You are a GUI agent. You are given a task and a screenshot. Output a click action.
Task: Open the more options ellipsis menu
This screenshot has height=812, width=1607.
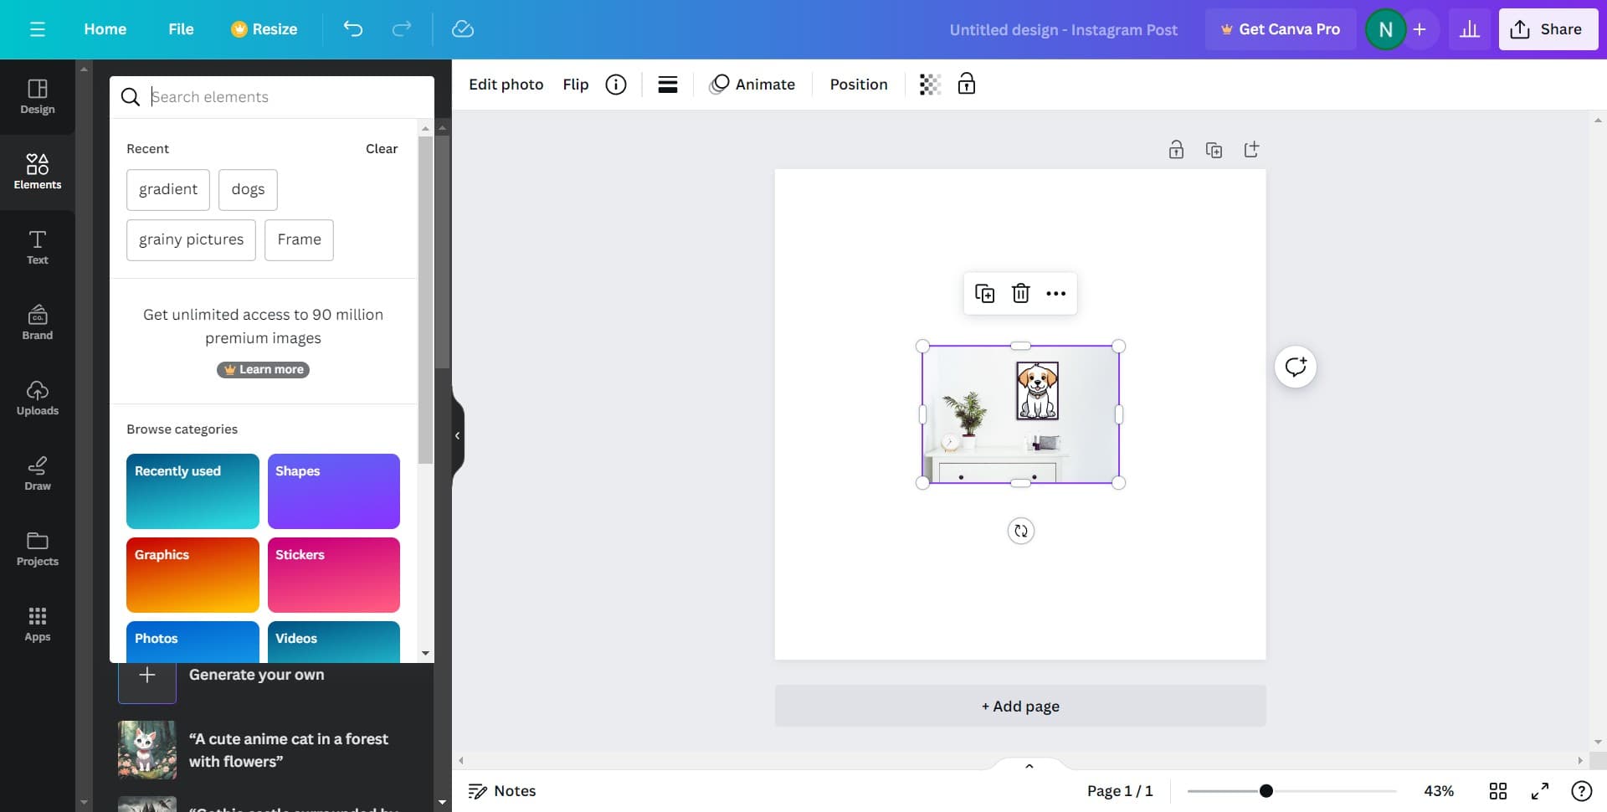tap(1055, 294)
